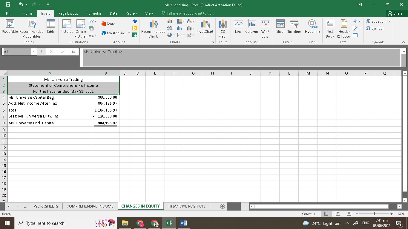Switch to the Formulas ribbon tab
408x229 pixels.
coord(94,13)
